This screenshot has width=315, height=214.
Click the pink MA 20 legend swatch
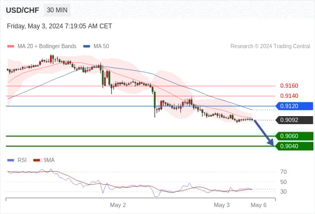coord(11,47)
